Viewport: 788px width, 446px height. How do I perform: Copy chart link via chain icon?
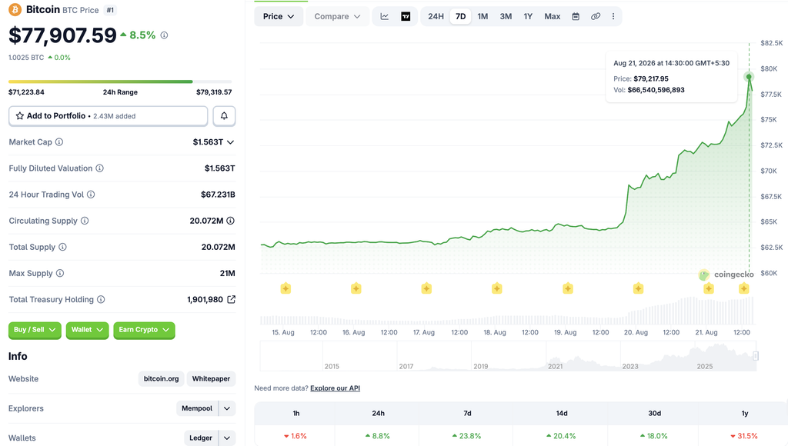596,17
